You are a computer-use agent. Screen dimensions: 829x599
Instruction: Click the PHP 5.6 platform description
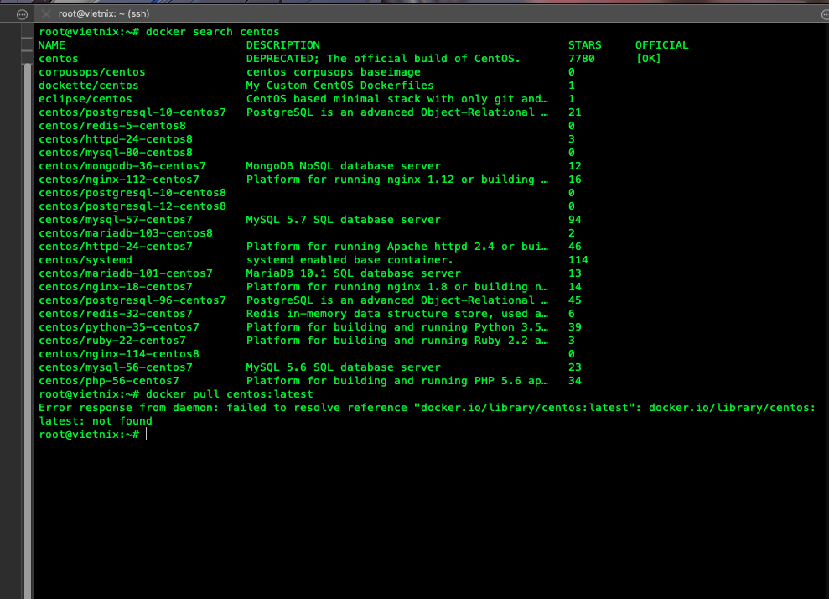click(x=397, y=381)
